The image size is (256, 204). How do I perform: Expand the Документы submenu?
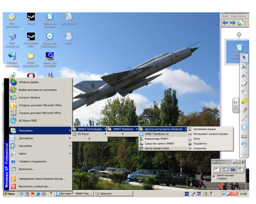point(41,138)
